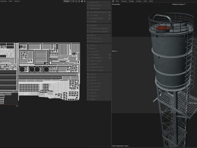
Task: Open Set UVW from Projection options gear
Action: click(x=110, y=12)
